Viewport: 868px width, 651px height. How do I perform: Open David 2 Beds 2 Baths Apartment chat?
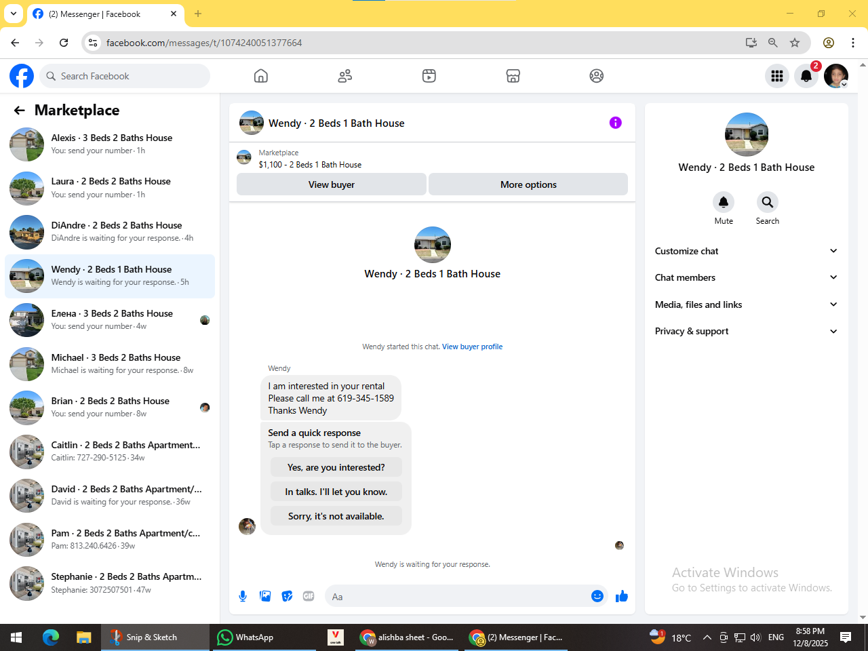click(x=110, y=496)
